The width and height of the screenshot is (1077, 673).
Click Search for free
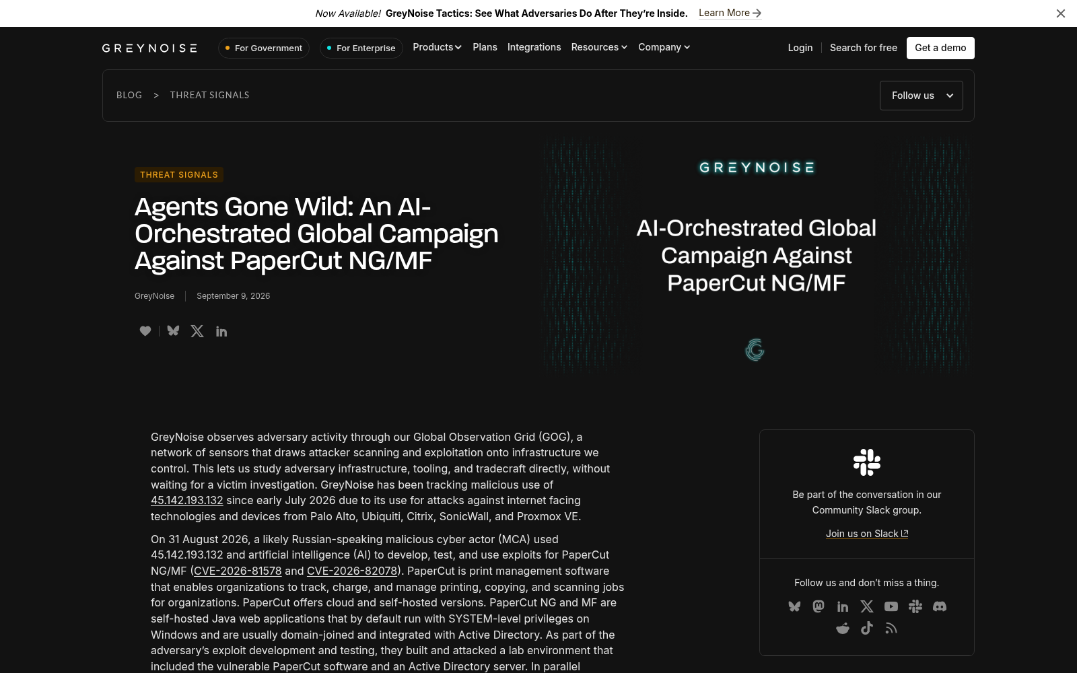864,48
